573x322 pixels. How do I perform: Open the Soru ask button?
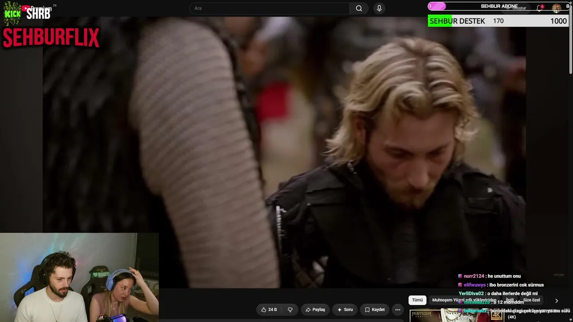(345, 309)
